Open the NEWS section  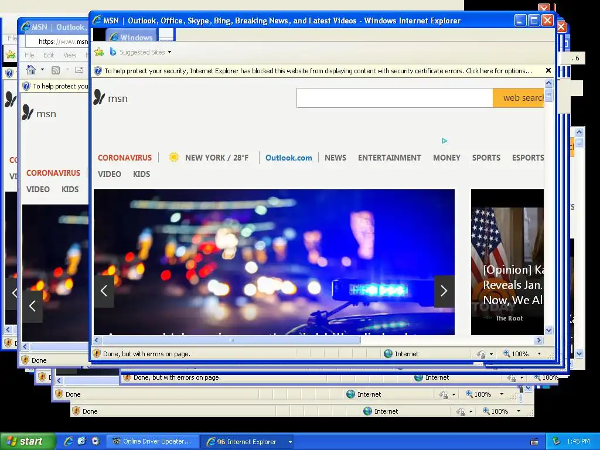click(335, 158)
